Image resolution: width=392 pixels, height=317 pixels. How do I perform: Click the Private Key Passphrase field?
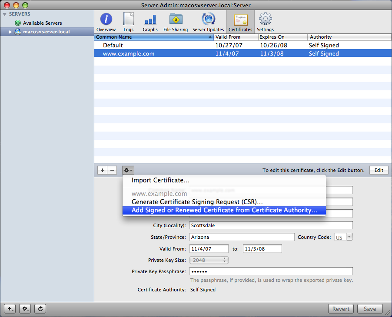tap(271, 271)
